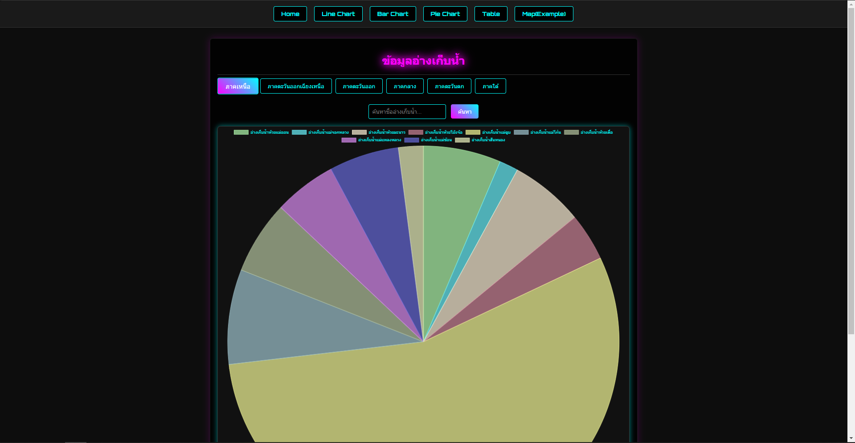Click the reservoir name search input field
The image size is (855, 443).
(x=407, y=111)
